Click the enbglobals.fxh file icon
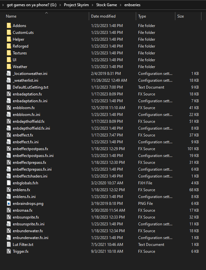The height and width of the screenshot is (270, 206). [8, 183]
